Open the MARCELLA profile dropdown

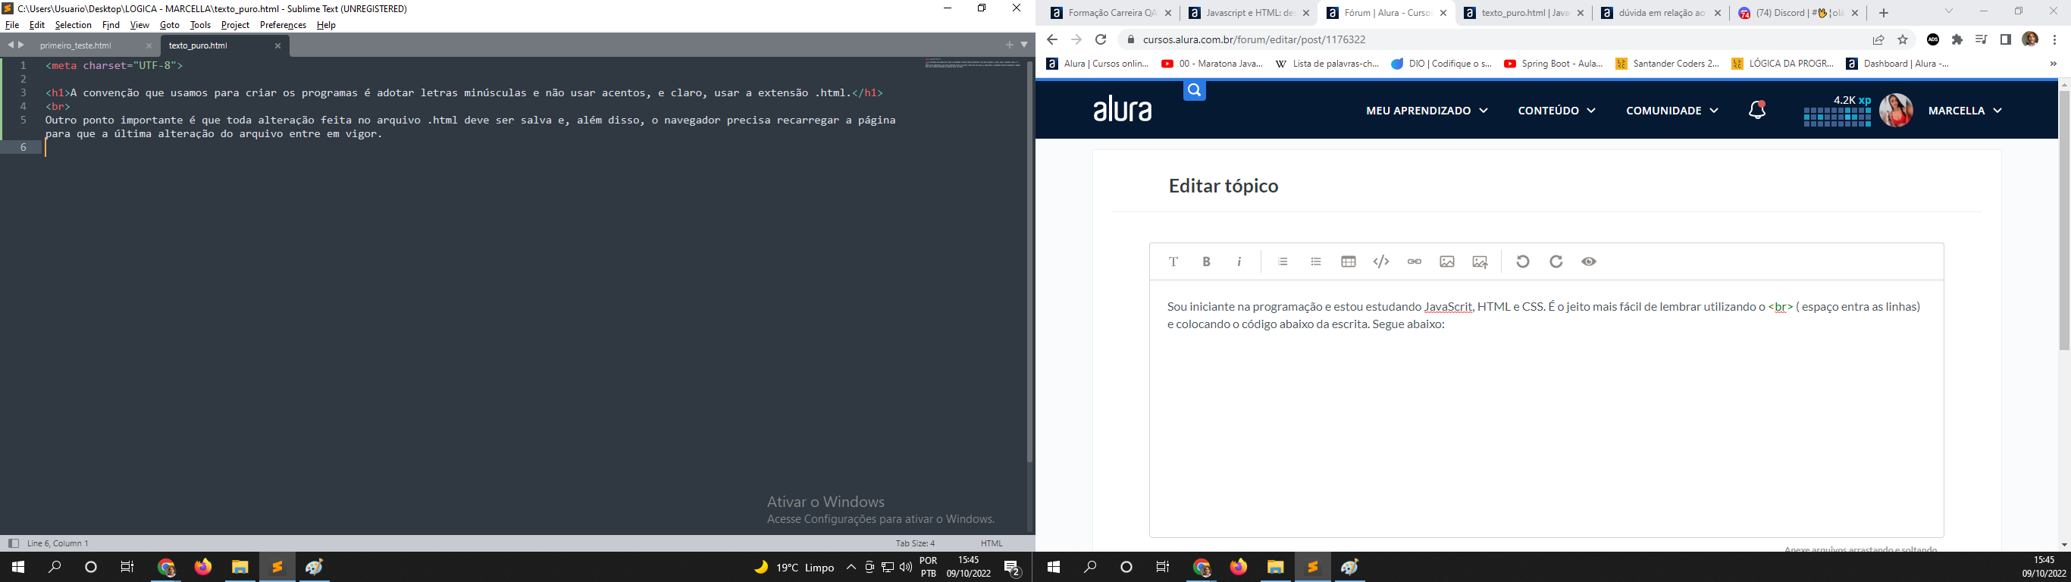coord(1964,110)
